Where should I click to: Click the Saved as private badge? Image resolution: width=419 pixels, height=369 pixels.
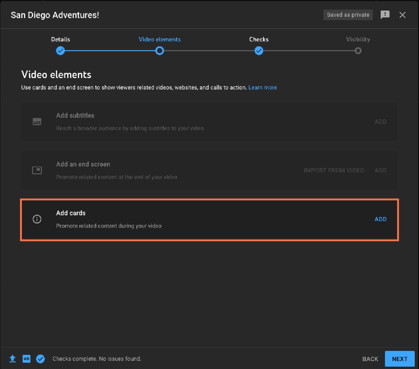tap(348, 15)
